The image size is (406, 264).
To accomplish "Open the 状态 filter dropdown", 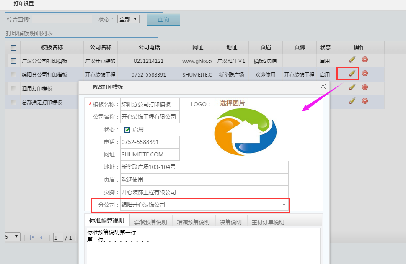I will tap(129, 19).
